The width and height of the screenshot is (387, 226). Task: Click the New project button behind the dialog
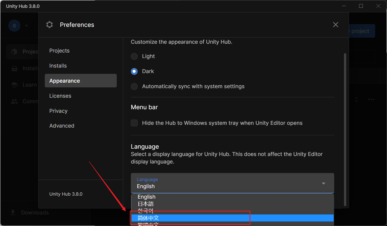pyautogui.click(x=362, y=31)
